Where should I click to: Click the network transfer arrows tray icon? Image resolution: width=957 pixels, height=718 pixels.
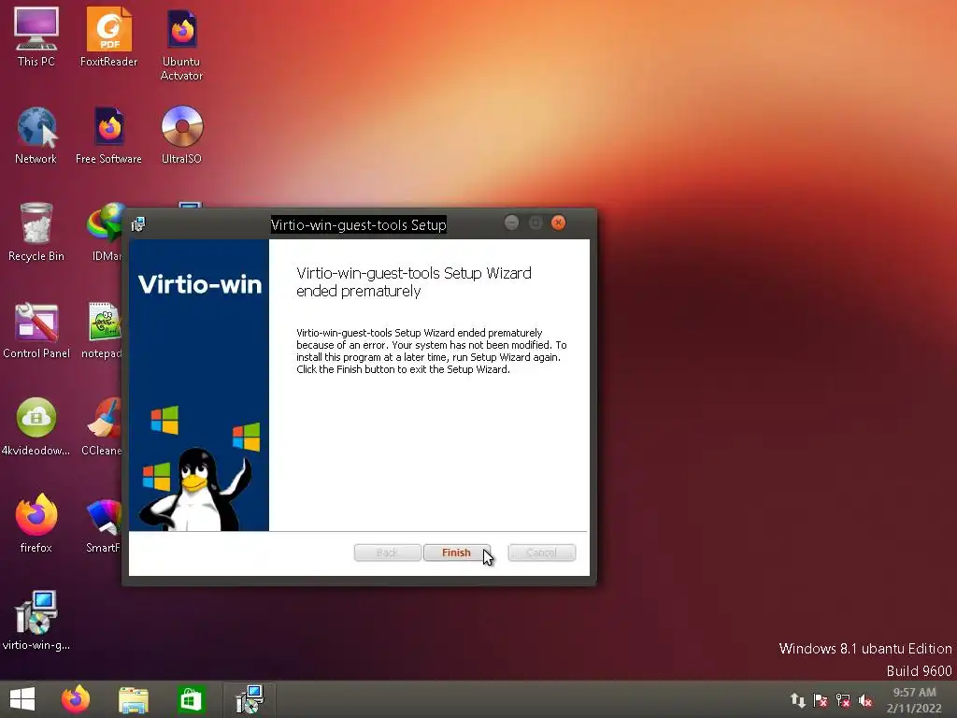798,700
